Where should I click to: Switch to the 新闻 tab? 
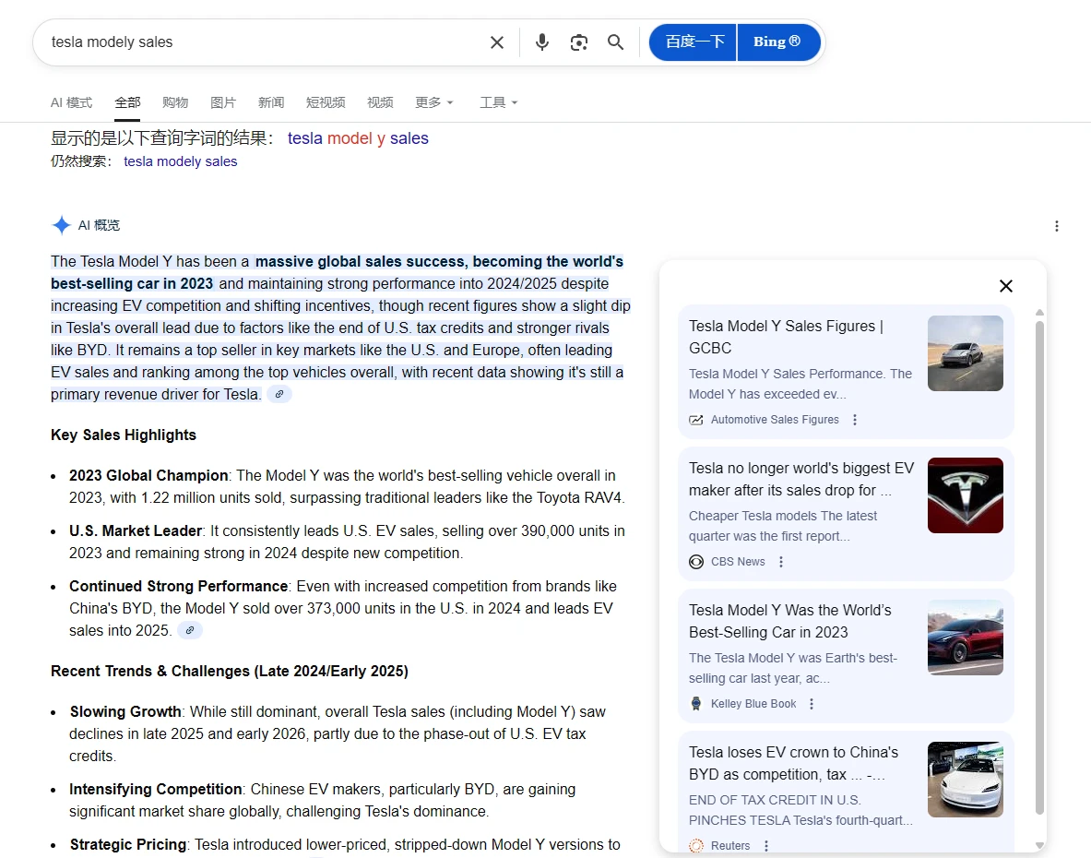271,102
